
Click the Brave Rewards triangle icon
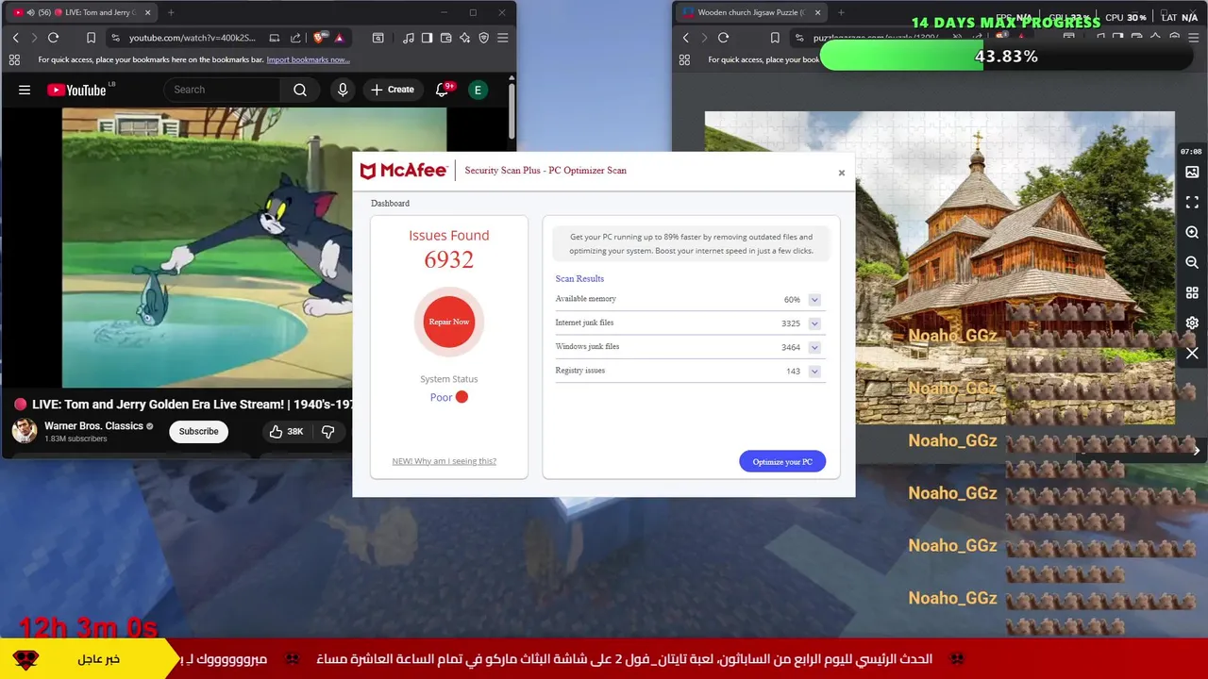(x=339, y=38)
